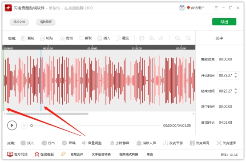Open the 插入 insert tool
The height and width of the screenshot is (162, 246).
pos(104,38)
